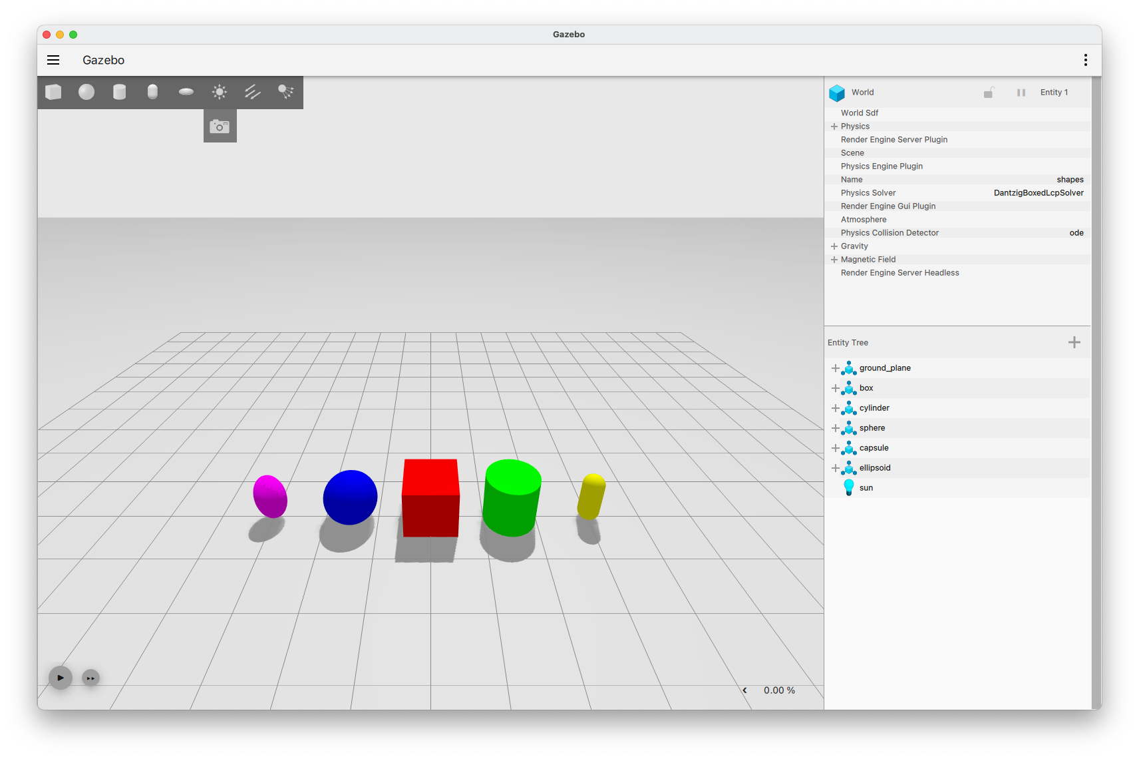Pause inspector updates
This screenshot has width=1139, height=759.
(x=1021, y=93)
